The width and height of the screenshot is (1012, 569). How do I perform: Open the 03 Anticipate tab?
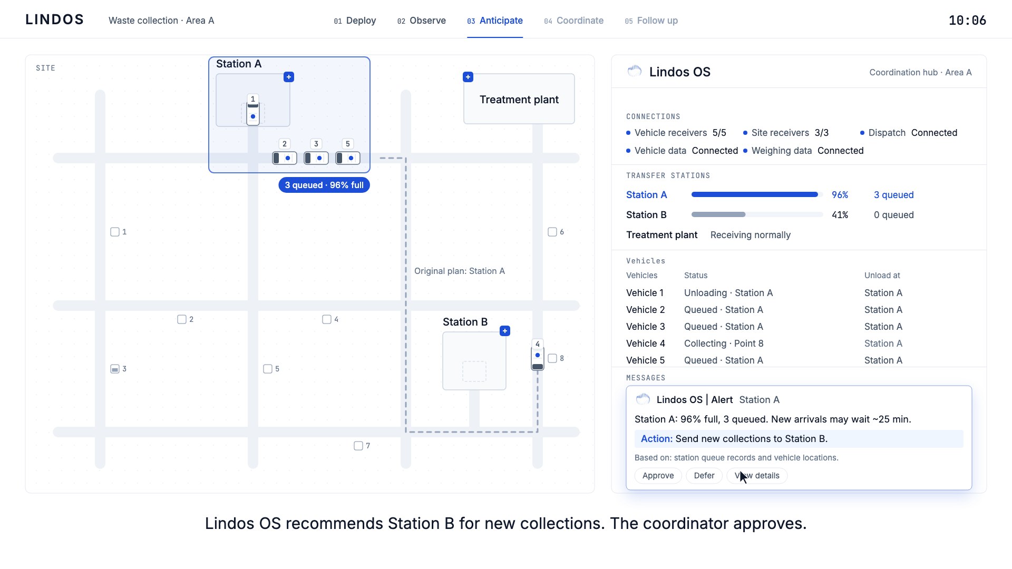[x=495, y=21]
